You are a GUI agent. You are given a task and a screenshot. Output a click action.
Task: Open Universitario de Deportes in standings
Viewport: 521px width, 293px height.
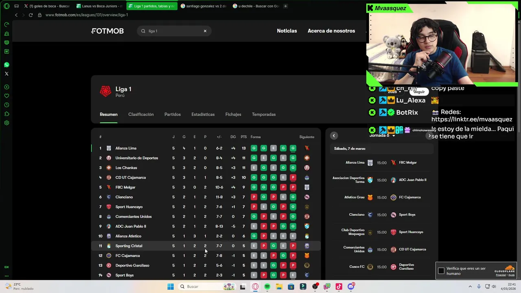(x=137, y=158)
